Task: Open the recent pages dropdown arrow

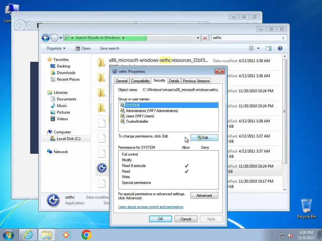Action: [61, 38]
